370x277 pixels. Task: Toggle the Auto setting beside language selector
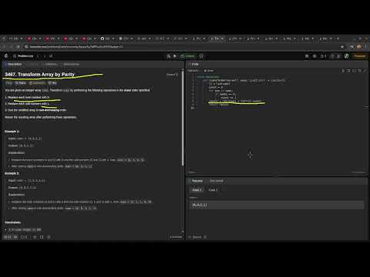tap(209, 71)
